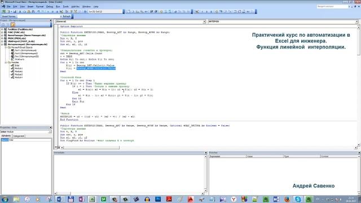
Task: Click the help question input box
Action: (x=332, y=6)
